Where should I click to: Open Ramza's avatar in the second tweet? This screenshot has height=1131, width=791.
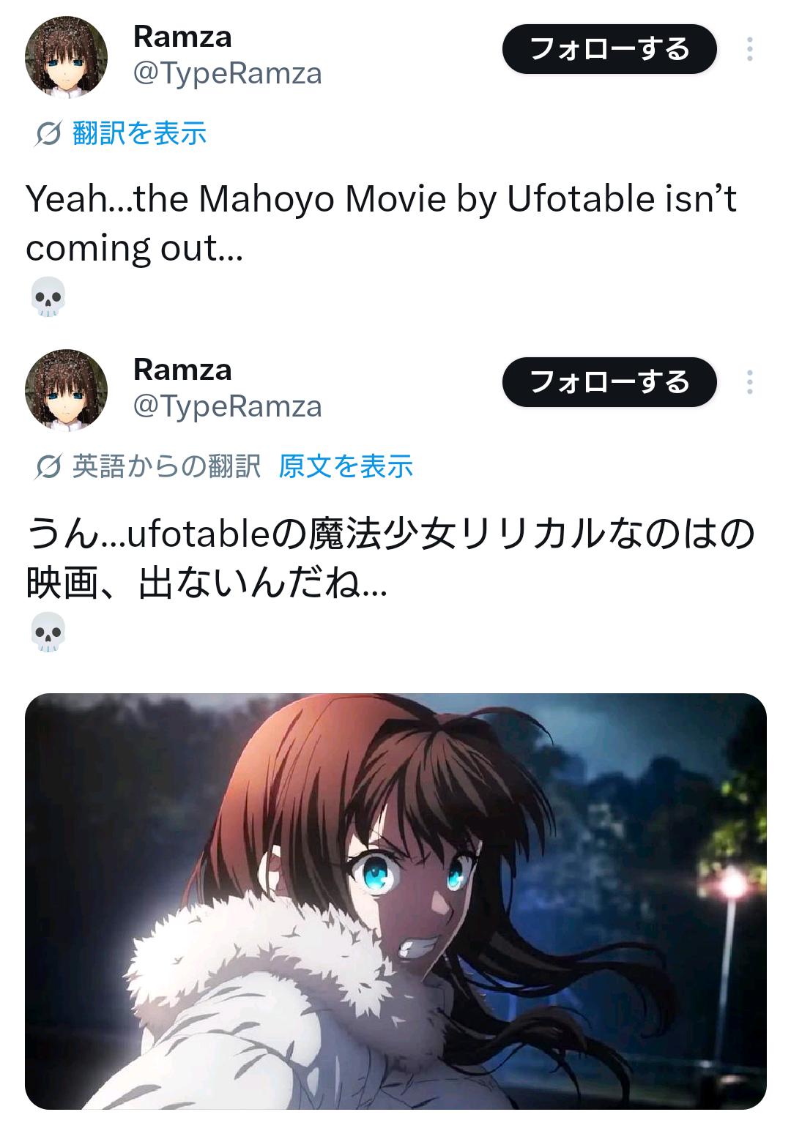[67, 389]
